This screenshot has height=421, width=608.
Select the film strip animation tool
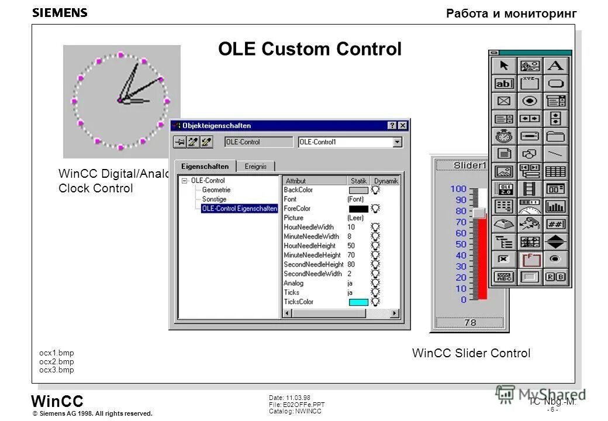tap(530, 189)
